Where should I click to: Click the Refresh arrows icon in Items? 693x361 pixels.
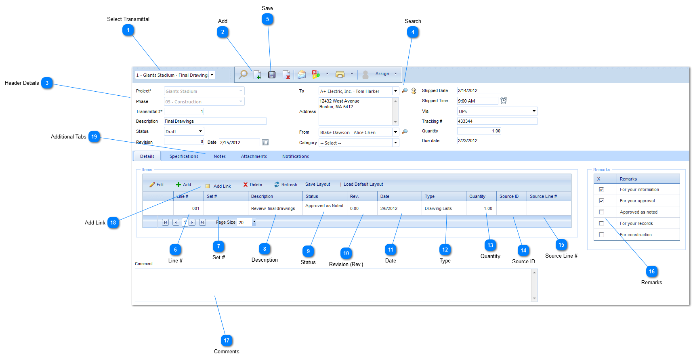(277, 185)
